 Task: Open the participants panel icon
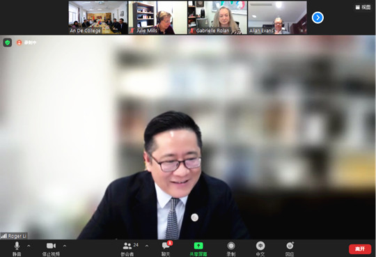point(127,246)
